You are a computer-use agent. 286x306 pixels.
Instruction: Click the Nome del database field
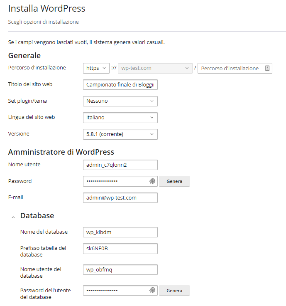[120, 232]
